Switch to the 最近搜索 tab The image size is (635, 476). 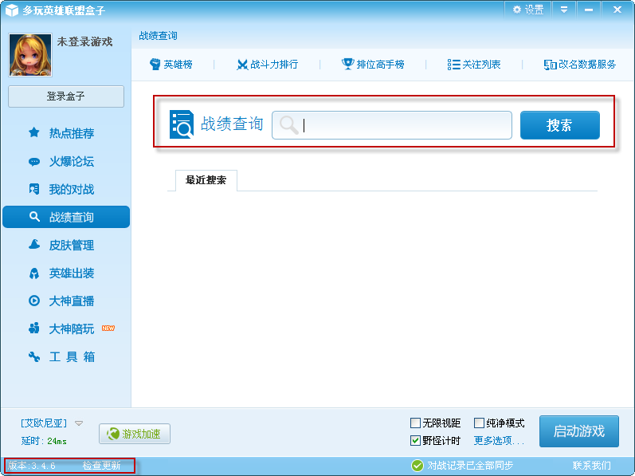[206, 180]
